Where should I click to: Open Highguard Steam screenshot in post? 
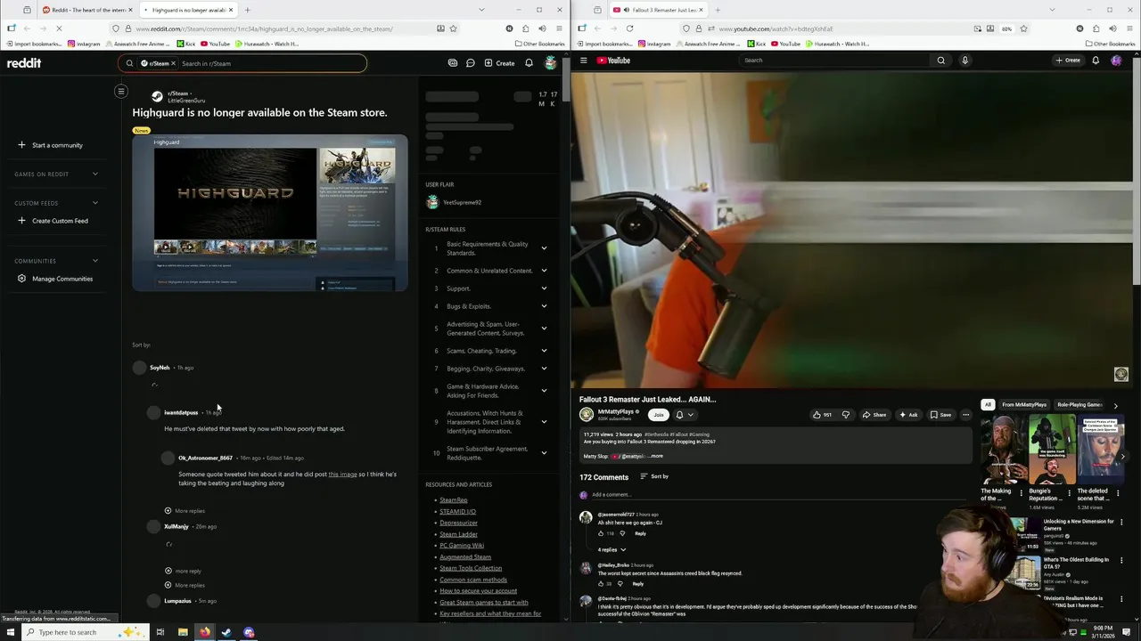[x=270, y=214]
